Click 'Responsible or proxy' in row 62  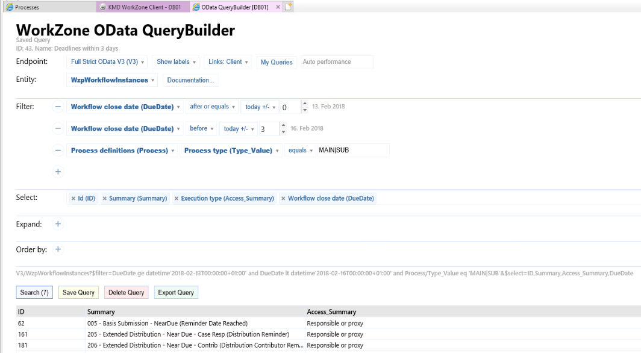tap(335, 323)
